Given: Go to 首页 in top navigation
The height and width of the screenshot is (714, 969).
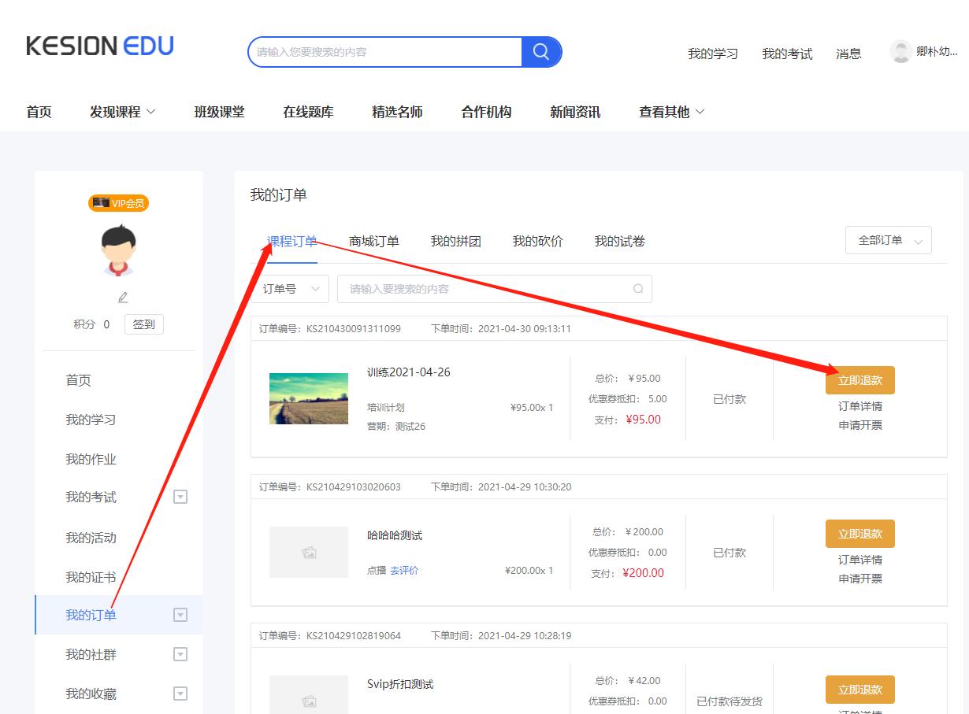Looking at the screenshot, I should (x=39, y=112).
